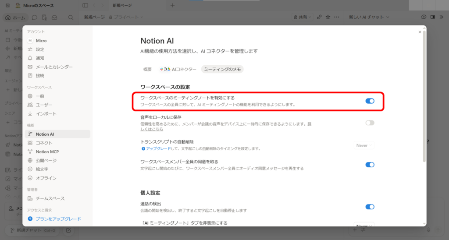Select the 絵文字 smiley icon item
This screenshot has width=449, height=240.
pos(57,169)
